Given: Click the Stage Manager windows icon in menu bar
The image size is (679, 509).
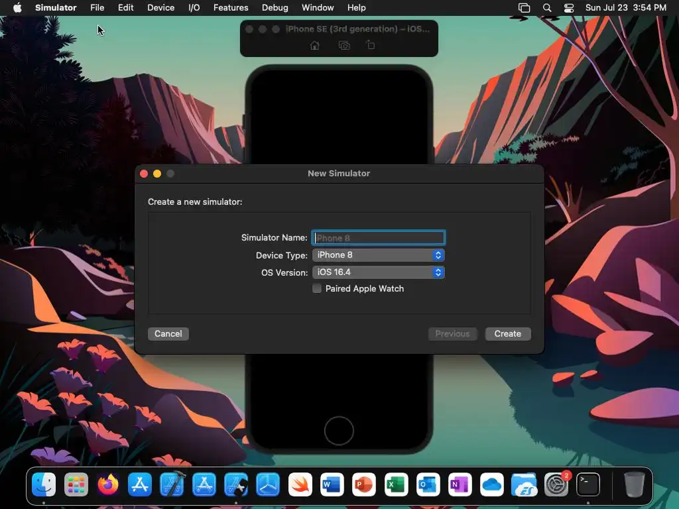Looking at the screenshot, I should [524, 8].
